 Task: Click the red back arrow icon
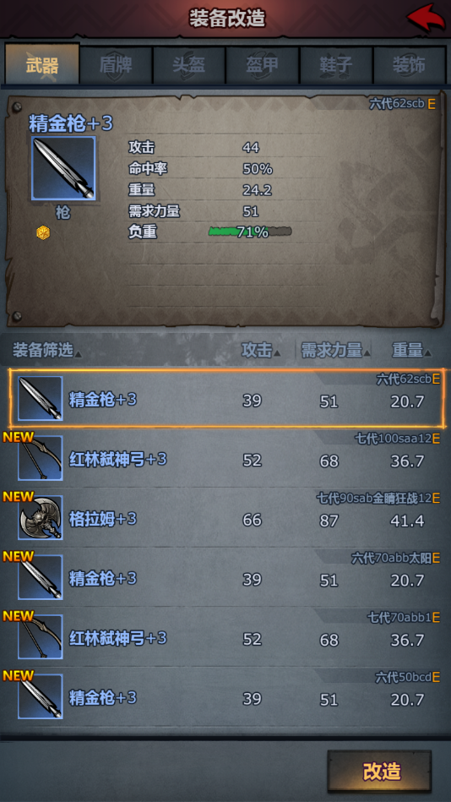pyautogui.click(x=426, y=19)
